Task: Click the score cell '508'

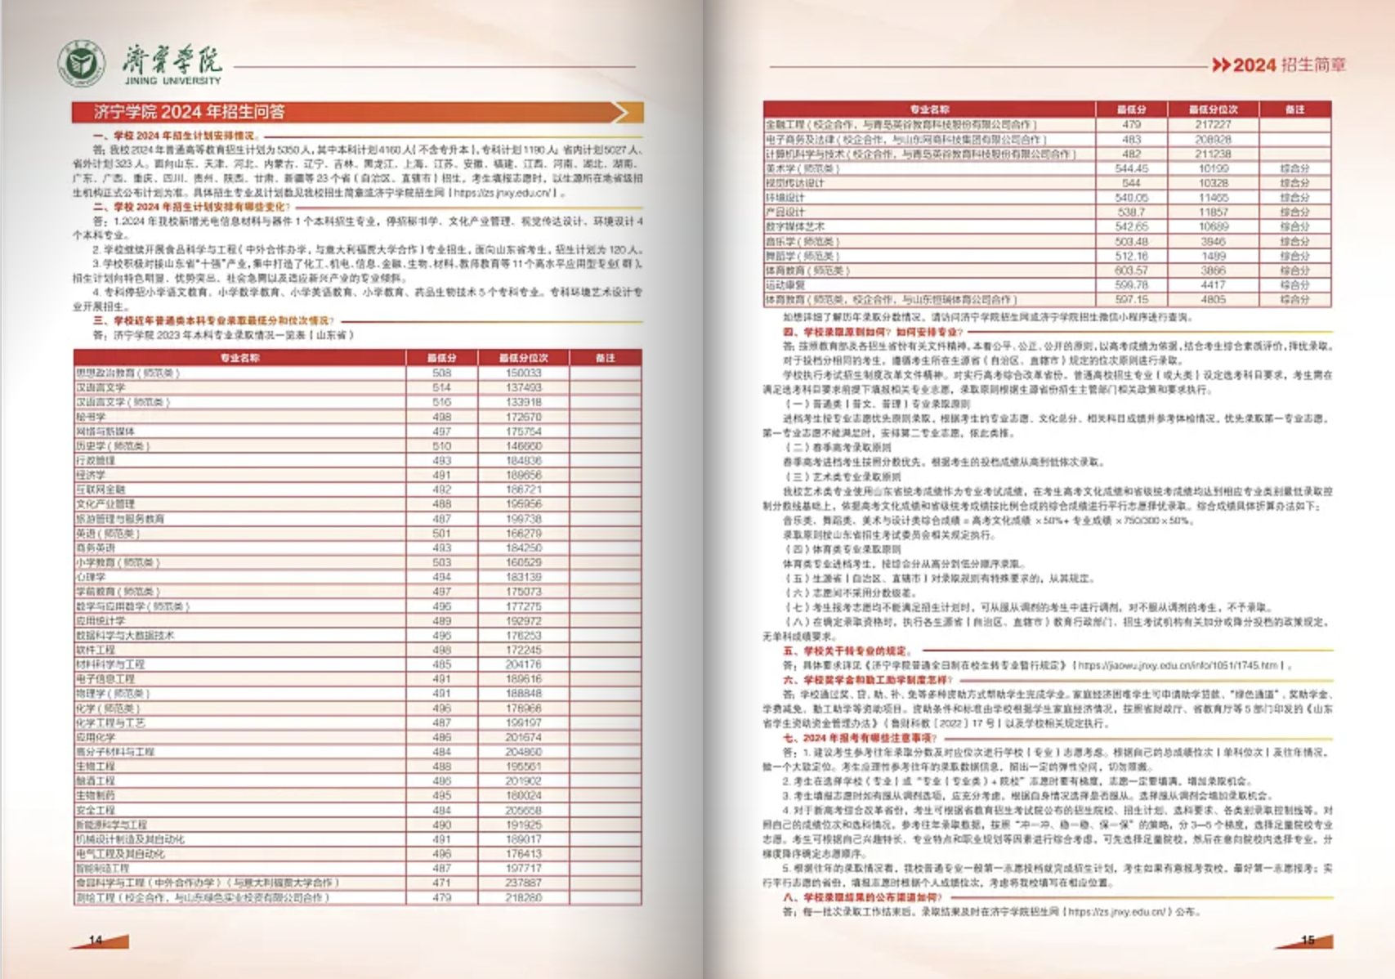Action: [442, 373]
